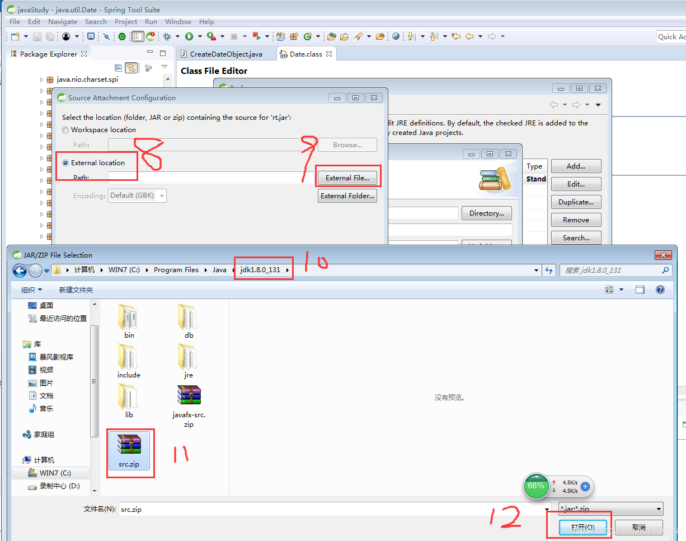Open dropdown arrow next to Run icon

(200, 36)
